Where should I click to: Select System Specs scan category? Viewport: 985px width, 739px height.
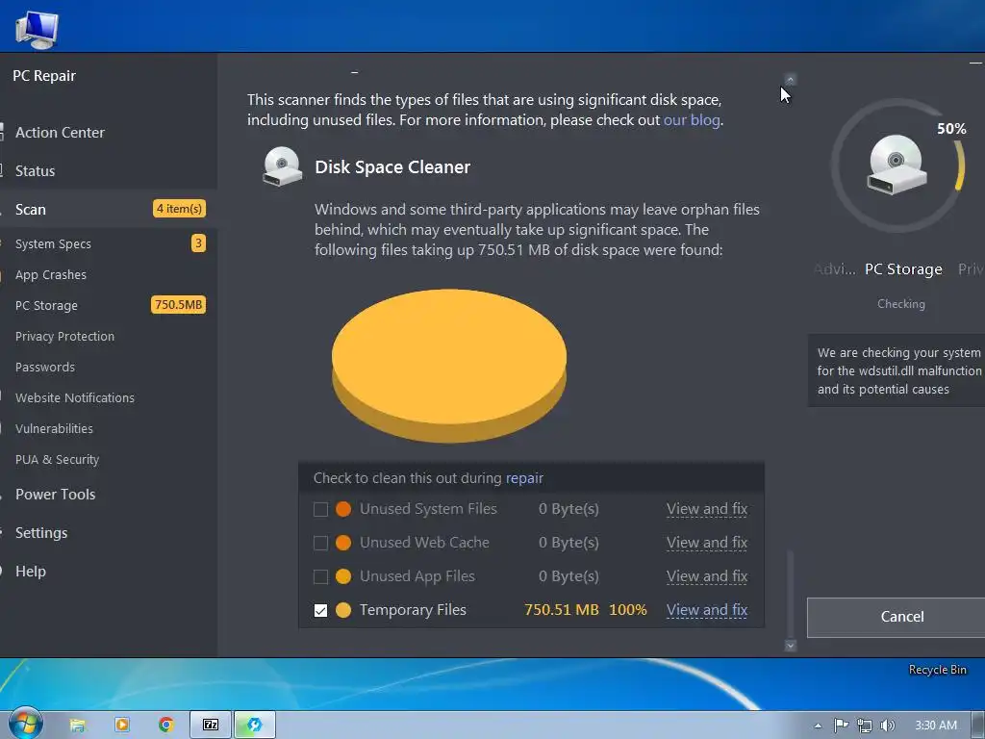tap(54, 243)
